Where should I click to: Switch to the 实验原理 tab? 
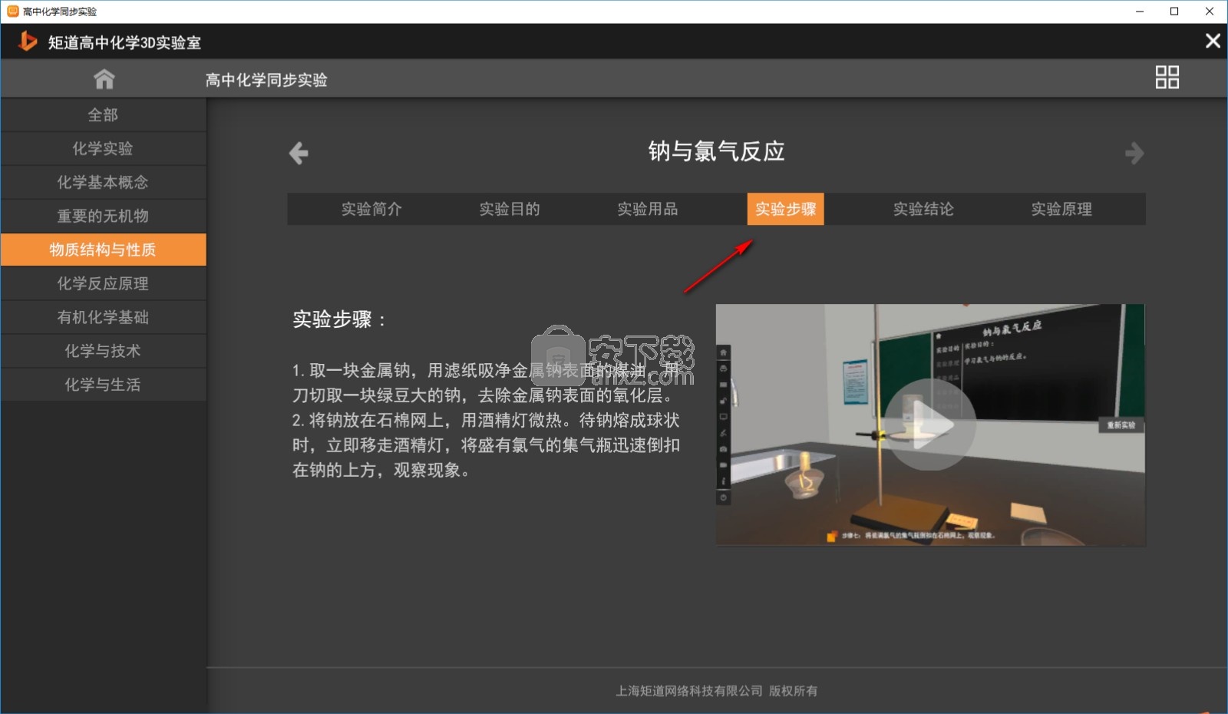click(1061, 209)
